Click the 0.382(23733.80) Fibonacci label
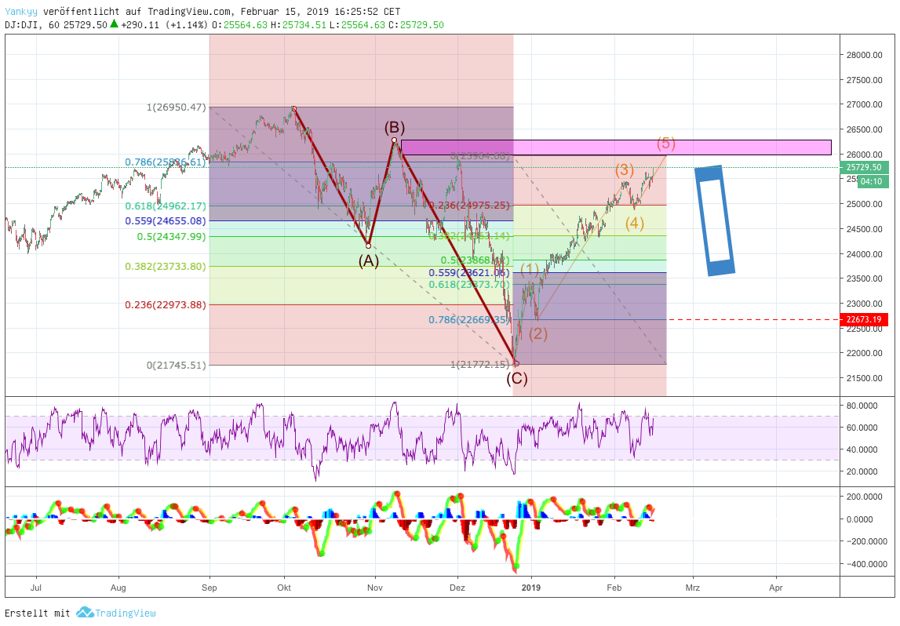 point(166,266)
